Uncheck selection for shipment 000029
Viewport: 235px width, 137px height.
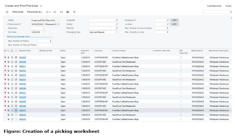pyautogui.click(x=16, y=57)
